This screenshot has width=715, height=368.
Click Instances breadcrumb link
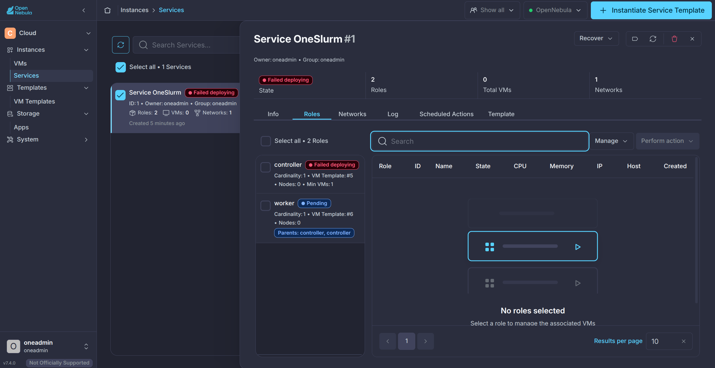134,10
